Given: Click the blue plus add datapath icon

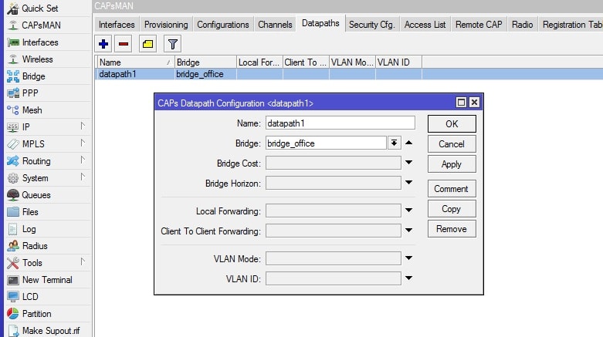Looking at the screenshot, I should point(104,44).
